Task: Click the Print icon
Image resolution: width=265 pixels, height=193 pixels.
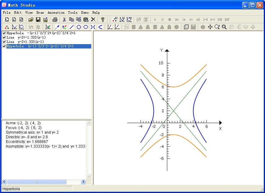Action: pos(55,20)
